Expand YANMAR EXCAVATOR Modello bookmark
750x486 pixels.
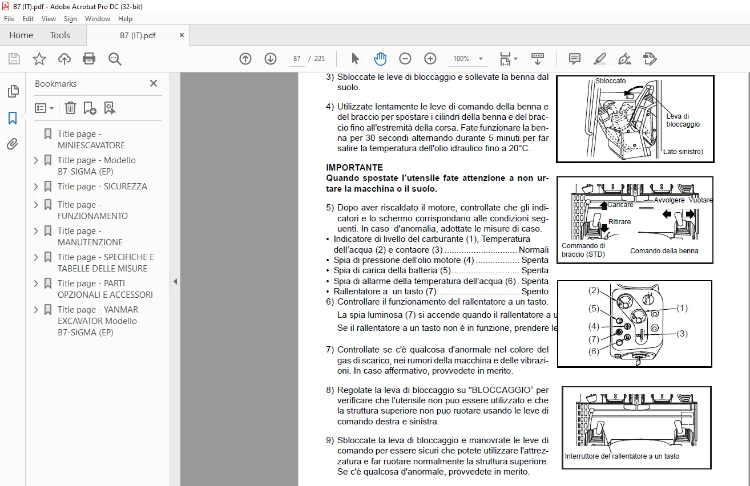coord(37,310)
